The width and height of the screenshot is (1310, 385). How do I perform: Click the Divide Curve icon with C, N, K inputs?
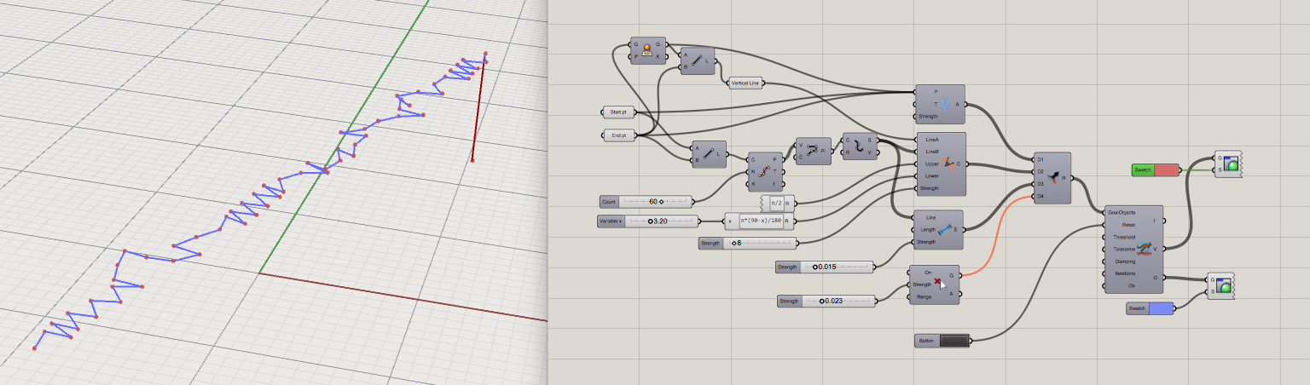tap(763, 170)
